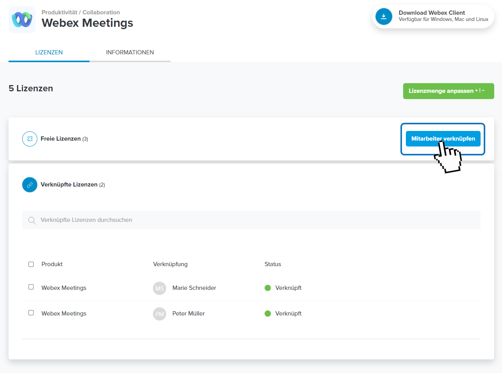Click the Webex Meetings page title

pyautogui.click(x=88, y=23)
